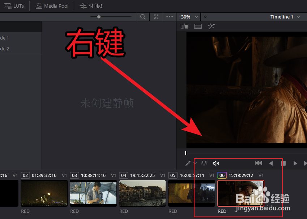
Task: Click the viewer scrubber playhead
Action: click(186, 153)
